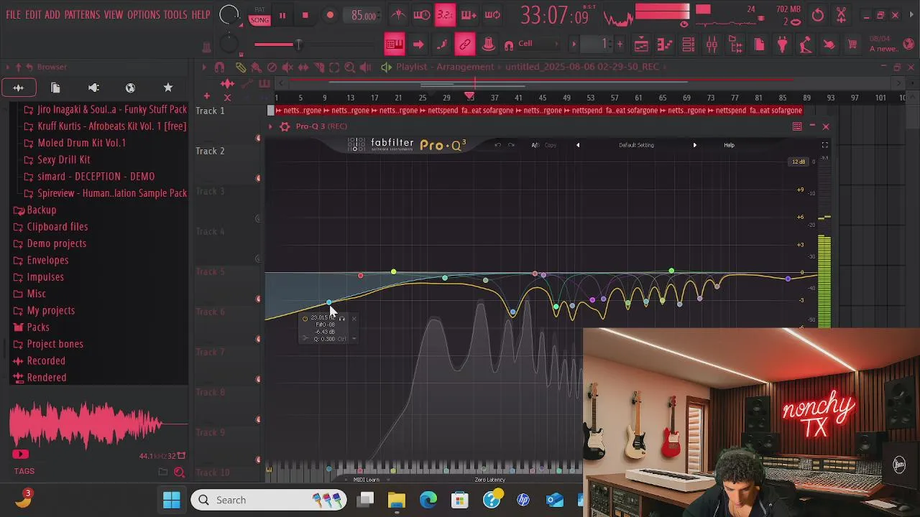This screenshot has width=920, height=517.
Task: Click the Pro-Q 3 undo arrow
Action: click(x=497, y=145)
